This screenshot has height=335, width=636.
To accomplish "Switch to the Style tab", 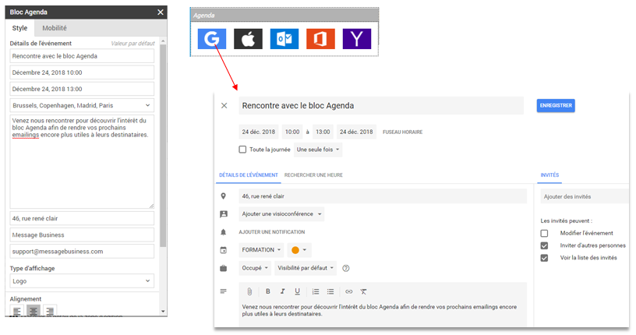I will tap(20, 28).
